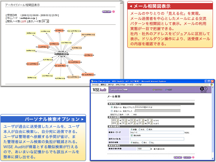The height and width of the screenshot is (162, 216).
Task: Click the user2@air.co.jp orange node
Action: pos(88,55)
